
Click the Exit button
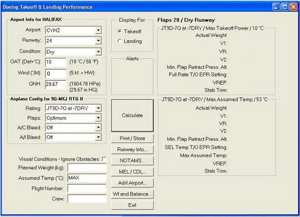coord(132,205)
